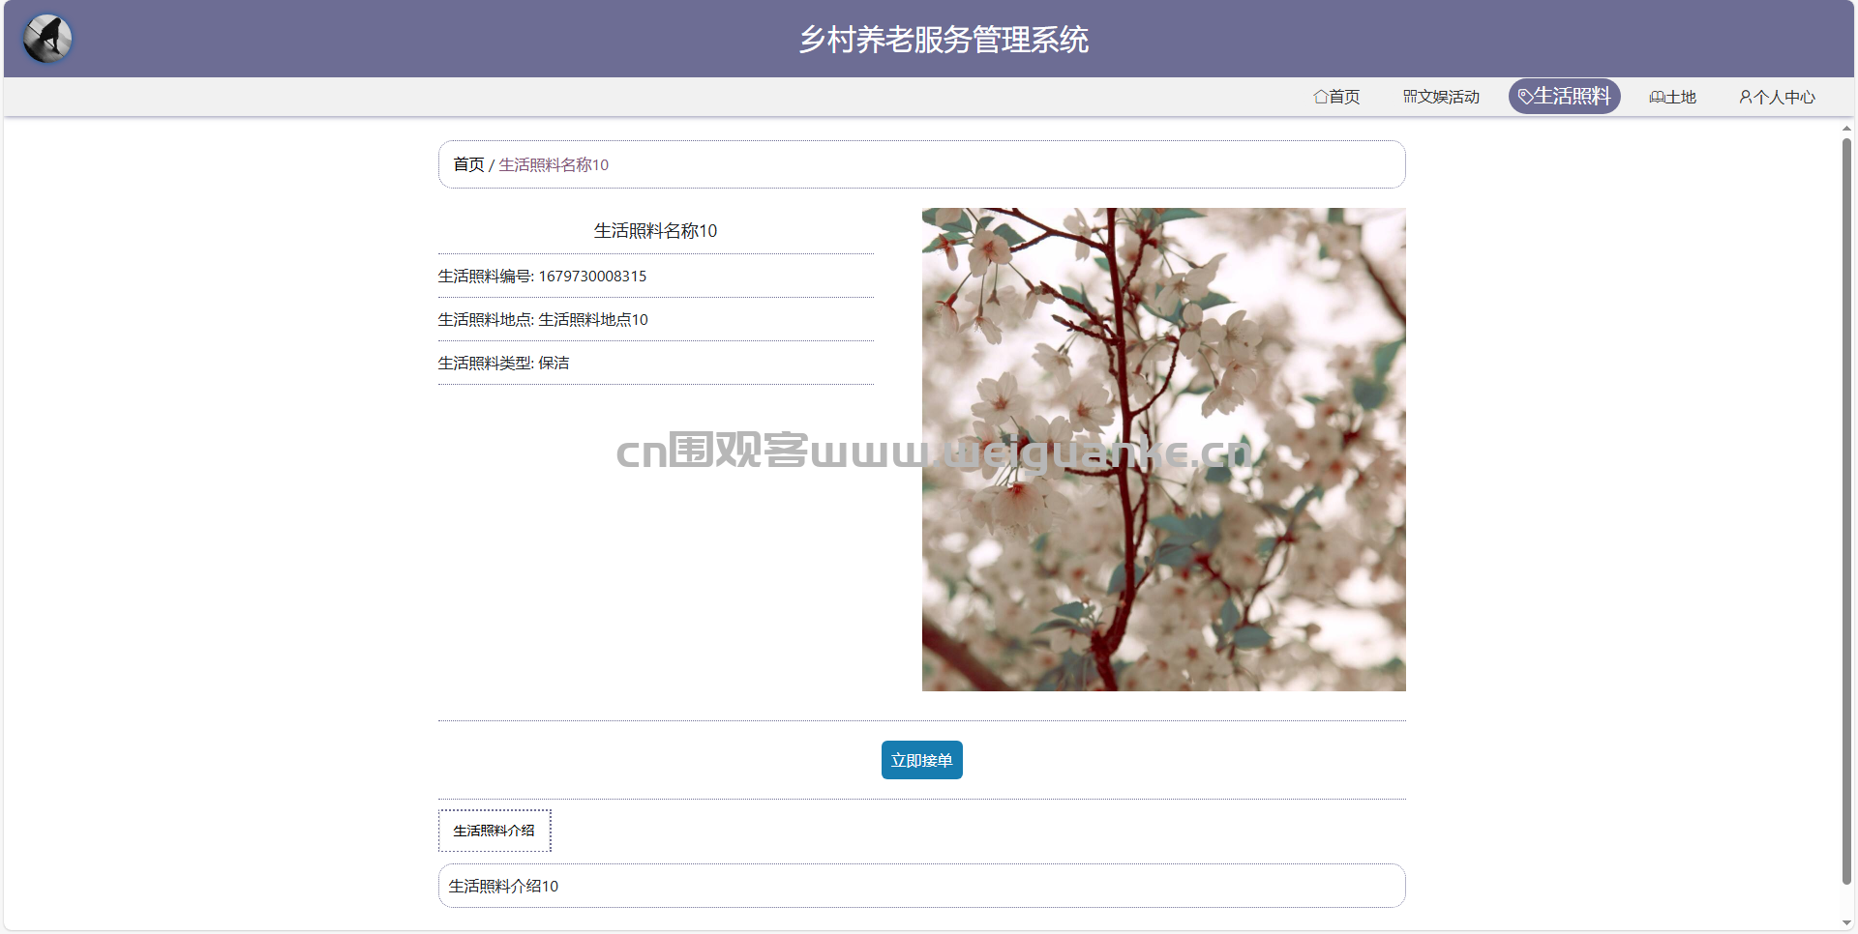The width and height of the screenshot is (1858, 934).
Task: Click the 乡村养老服务管理系统 title
Action: coord(944,41)
